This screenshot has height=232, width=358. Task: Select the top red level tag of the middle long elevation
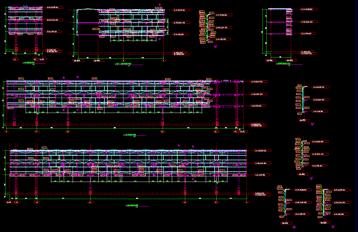pos(259,82)
